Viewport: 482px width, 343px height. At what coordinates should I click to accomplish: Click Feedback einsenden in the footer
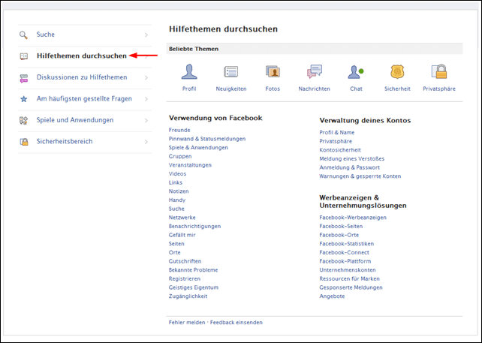coord(236,323)
